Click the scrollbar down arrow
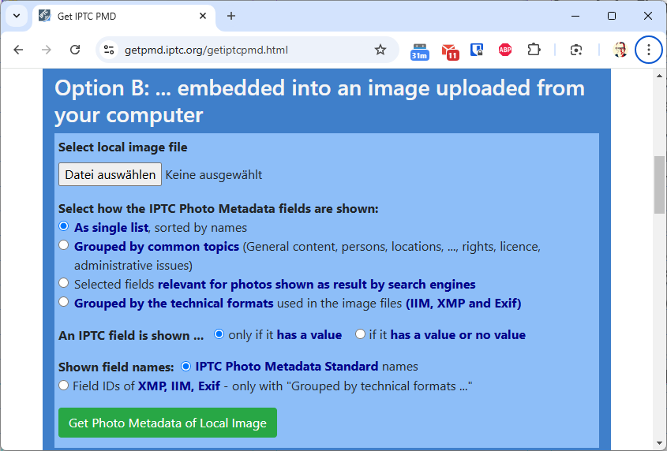The width and height of the screenshot is (667, 451). click(659, 444)
